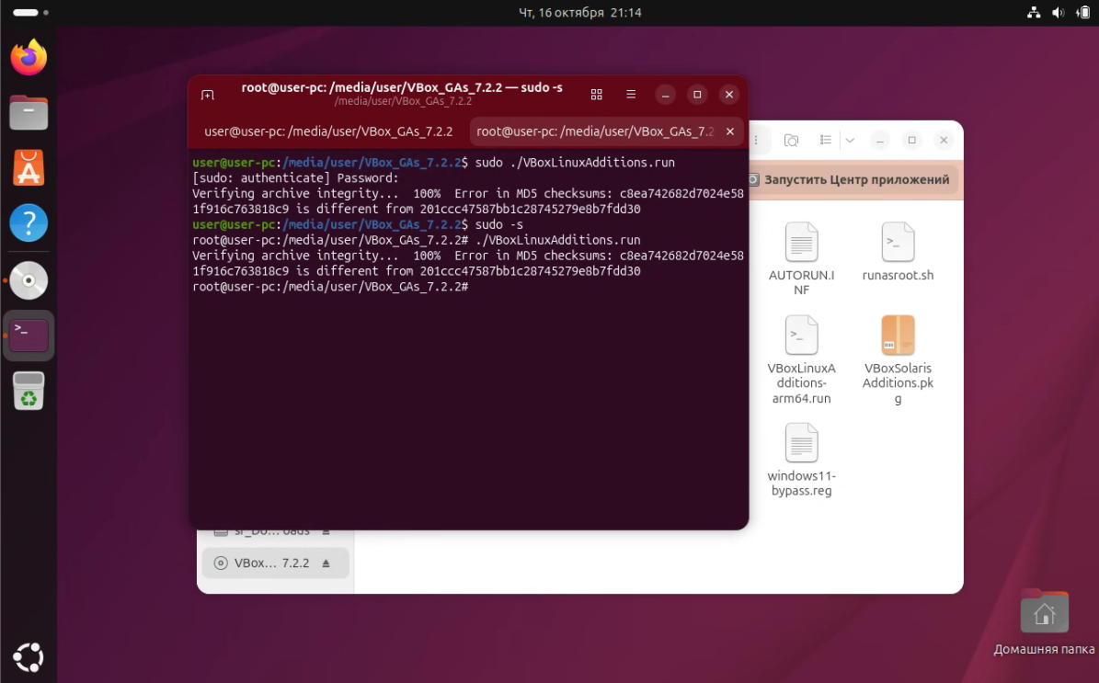Open the terminal hamburger menu
This screenshot has width=1099, height=683.
[x=631, y=95]
